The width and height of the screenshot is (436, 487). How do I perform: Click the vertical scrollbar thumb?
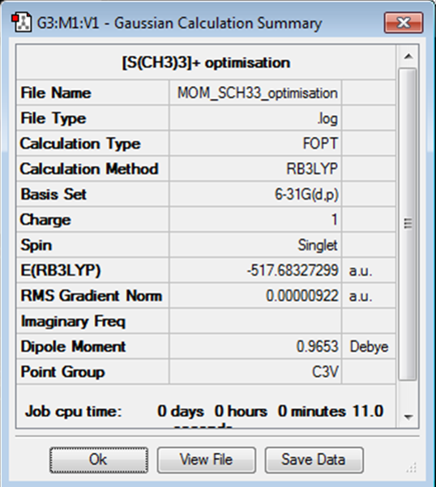coord(408,224)
